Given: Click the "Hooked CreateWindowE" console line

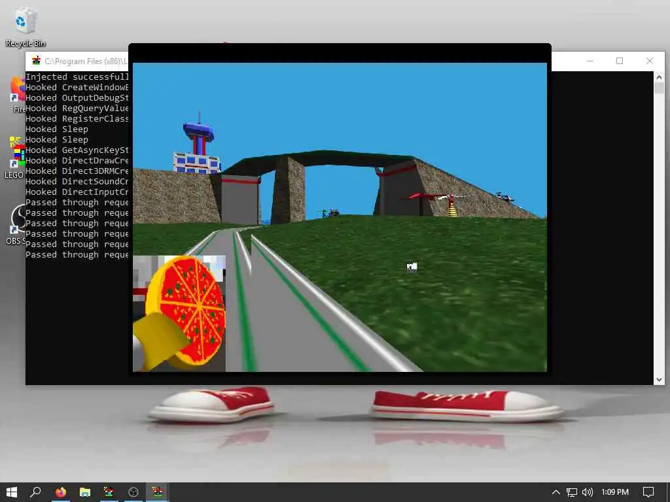Looking at the screenshot, I should [77, 87].
